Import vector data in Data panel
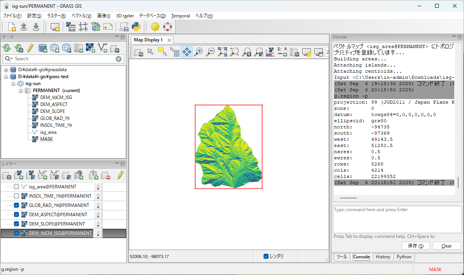Viewport: 464px width, 275px height. tap(103, 48)
